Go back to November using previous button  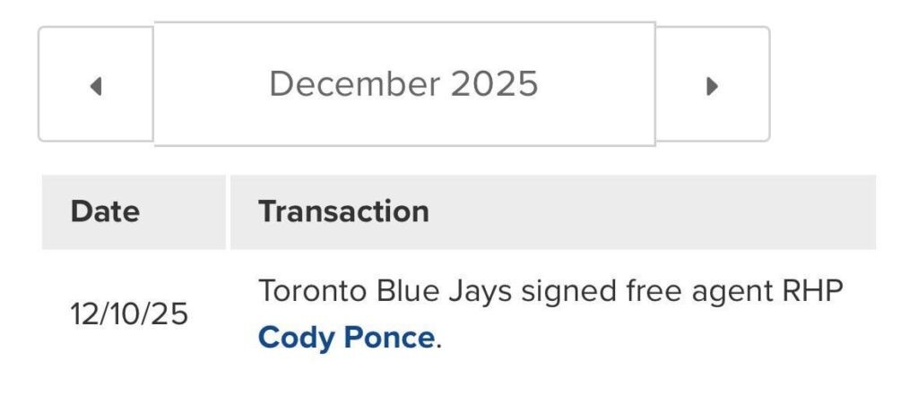(x=96, y=85)
